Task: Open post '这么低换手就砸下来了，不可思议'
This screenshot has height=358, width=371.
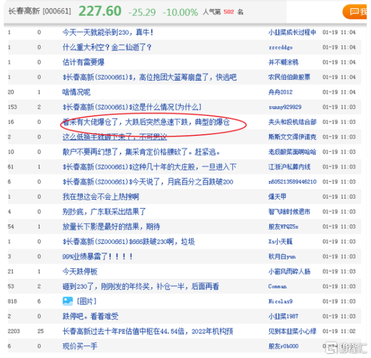Action: pos(115,137)
